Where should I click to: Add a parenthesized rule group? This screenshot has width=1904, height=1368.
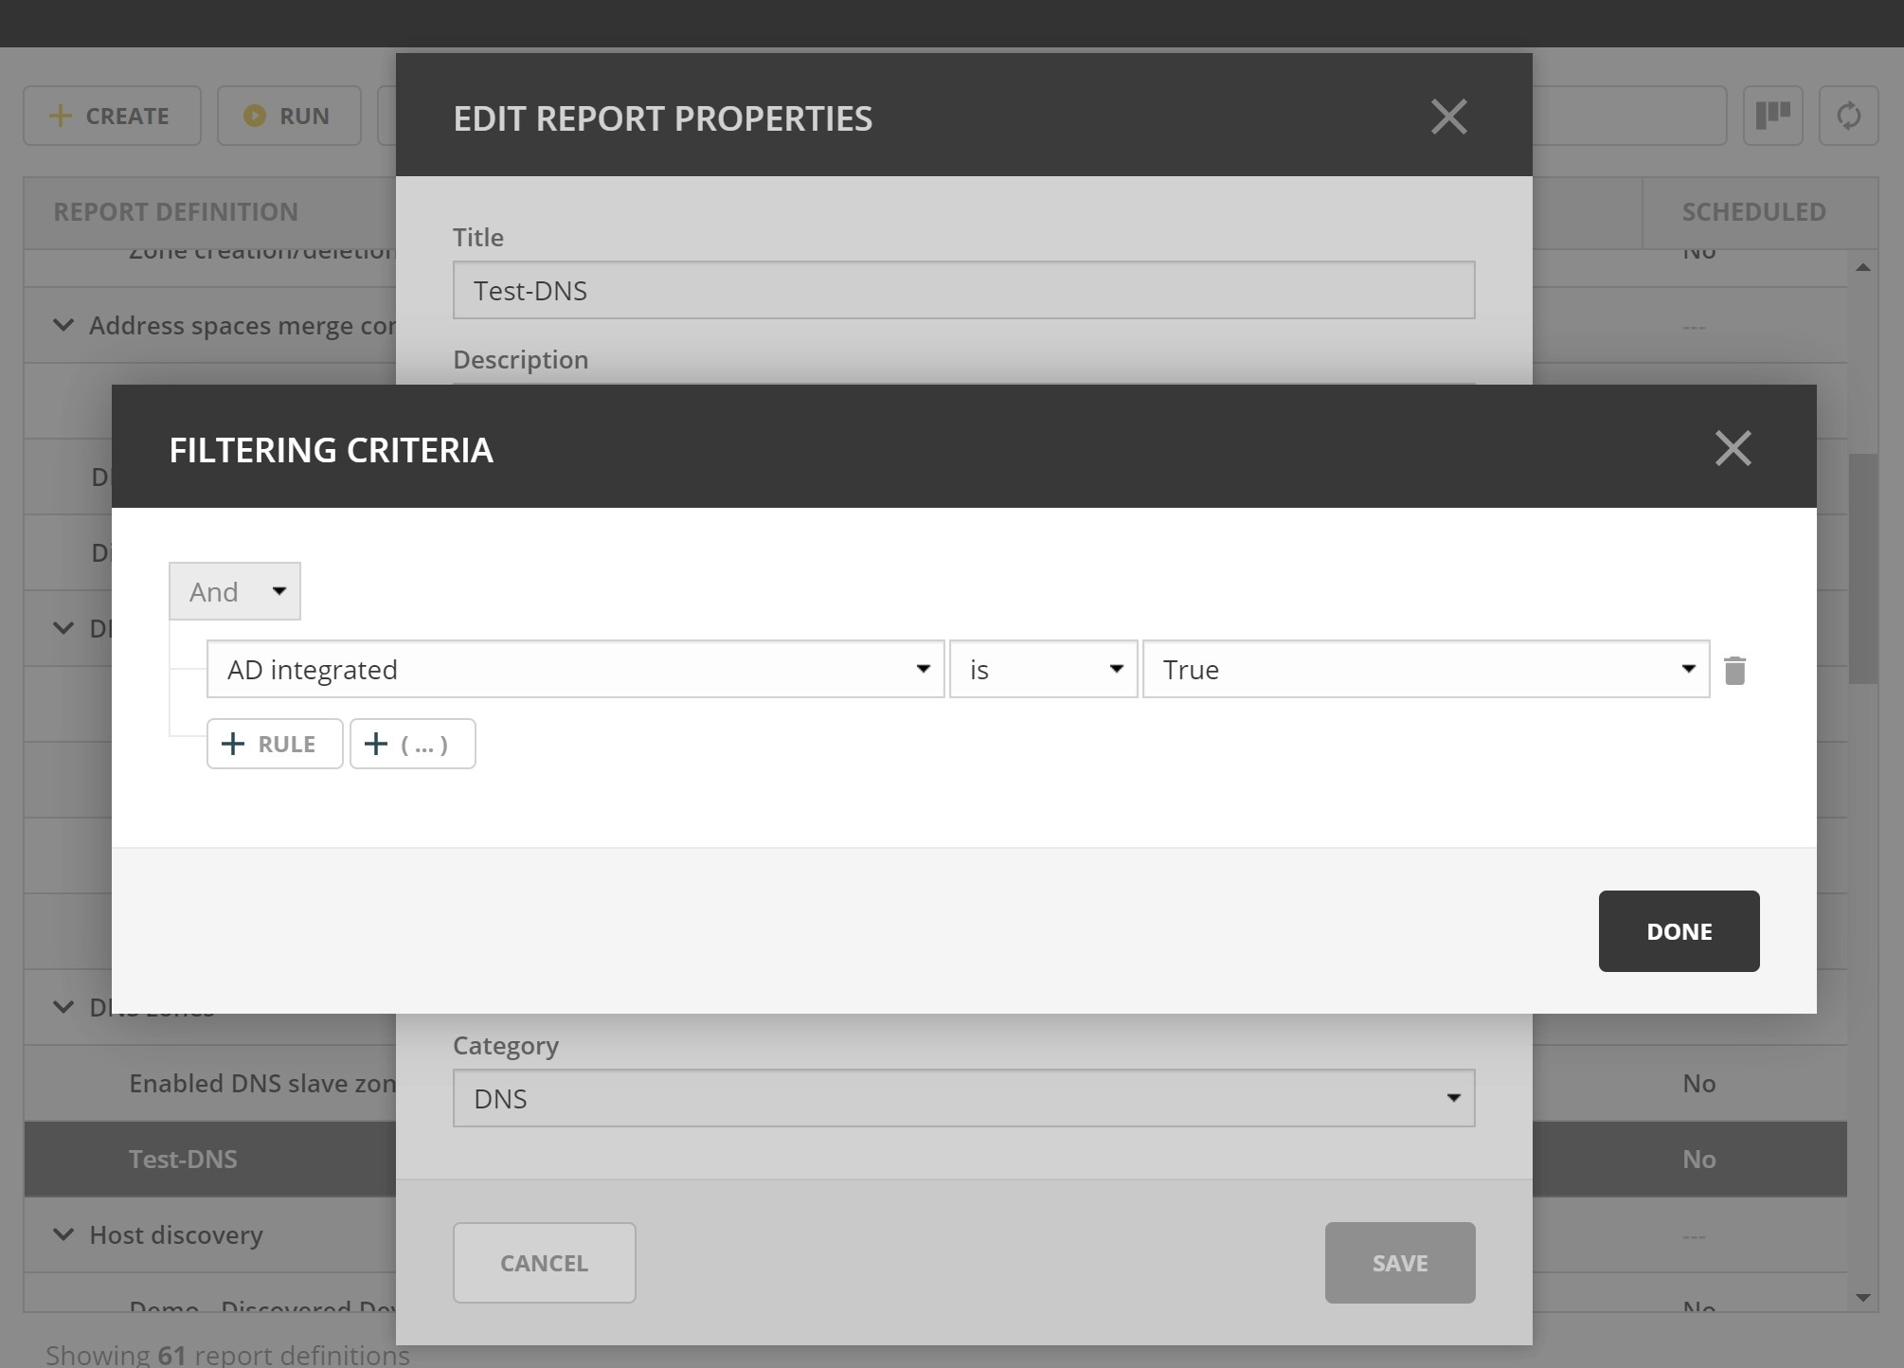(412, 744)
